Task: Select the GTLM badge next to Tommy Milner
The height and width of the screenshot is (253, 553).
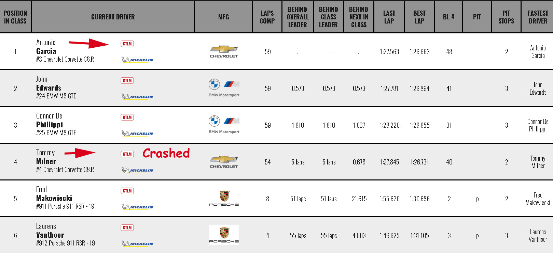Action: [127, 154]
